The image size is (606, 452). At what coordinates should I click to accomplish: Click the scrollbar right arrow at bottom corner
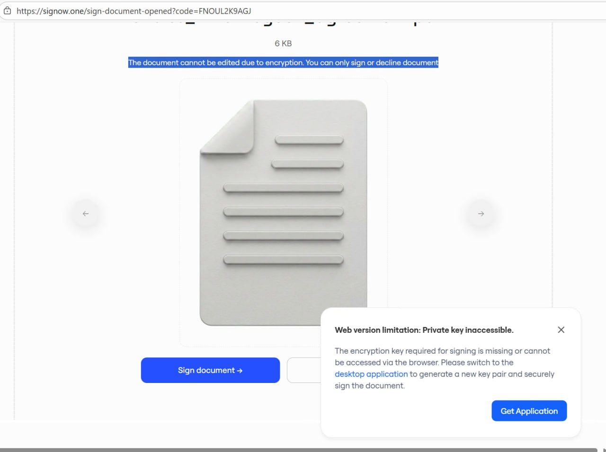point(604,450)
